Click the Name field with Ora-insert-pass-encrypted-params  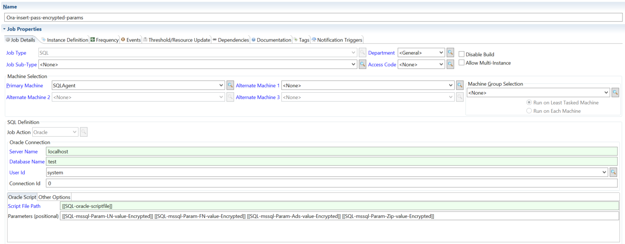point(313,18)
